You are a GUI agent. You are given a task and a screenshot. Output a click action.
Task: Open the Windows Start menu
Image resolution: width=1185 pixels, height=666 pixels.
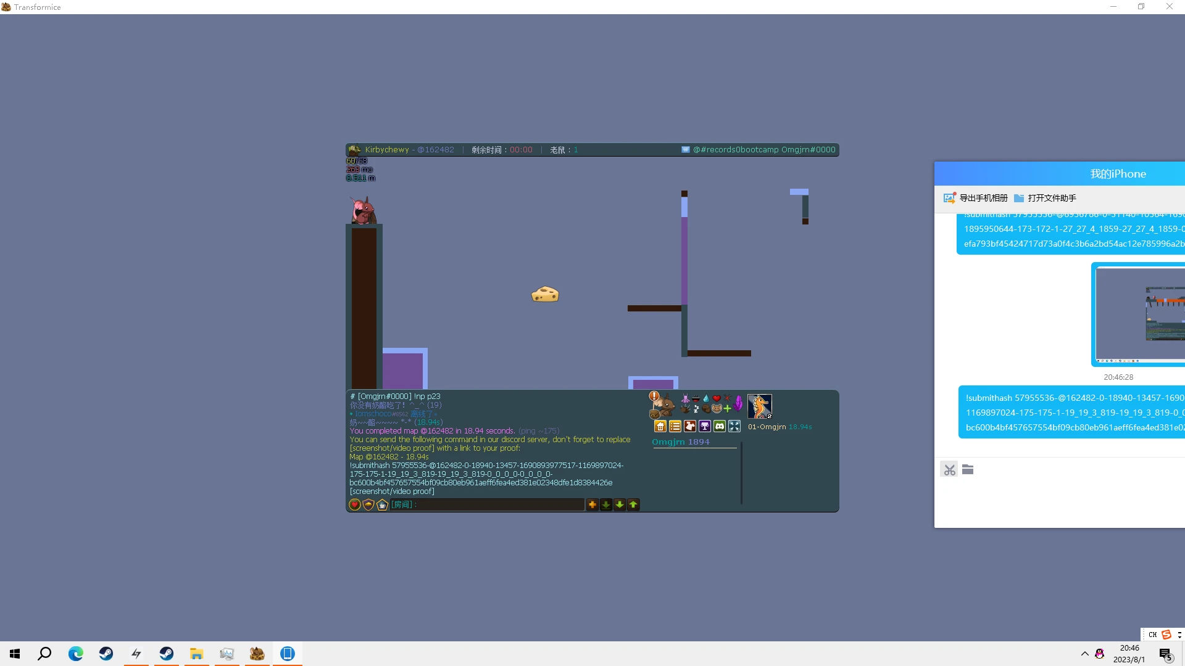[x=15, y=654]
